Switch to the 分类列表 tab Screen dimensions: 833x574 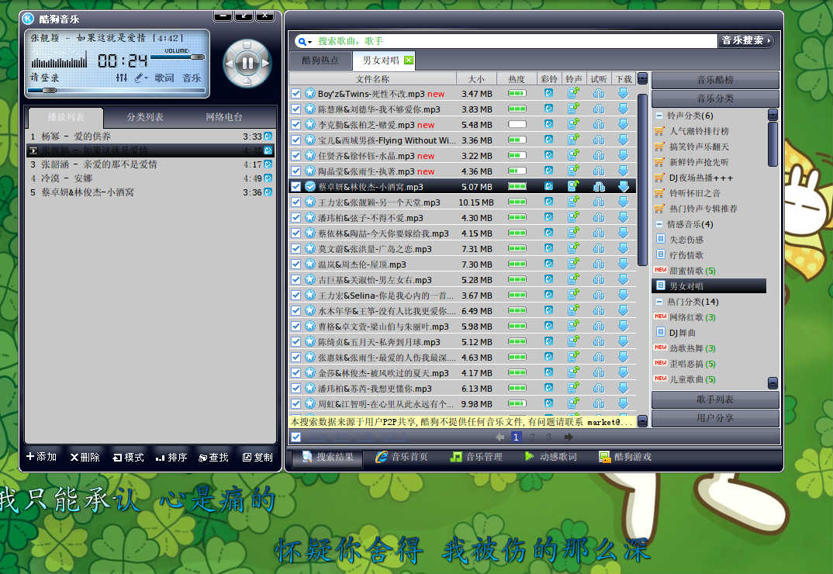coord(145,117)
